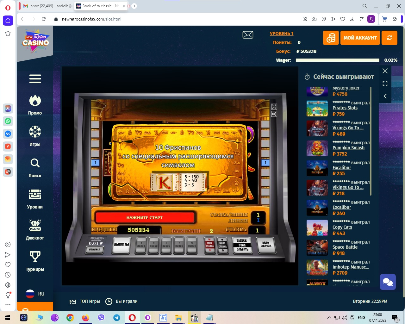
Task: Open Opera downloads icon
Action: [x=352, y=19]
